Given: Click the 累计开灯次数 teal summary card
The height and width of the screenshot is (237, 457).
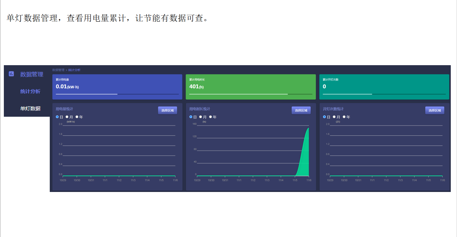Looking at the screenshot, I should click(384, 87).
